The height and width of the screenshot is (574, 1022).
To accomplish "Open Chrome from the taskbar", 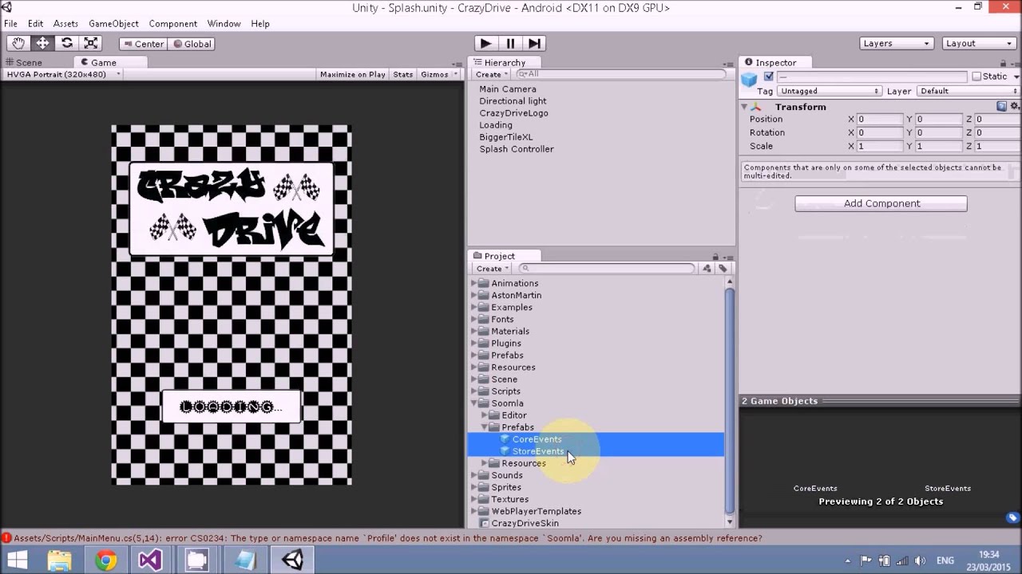I will [x=105, y=560].
